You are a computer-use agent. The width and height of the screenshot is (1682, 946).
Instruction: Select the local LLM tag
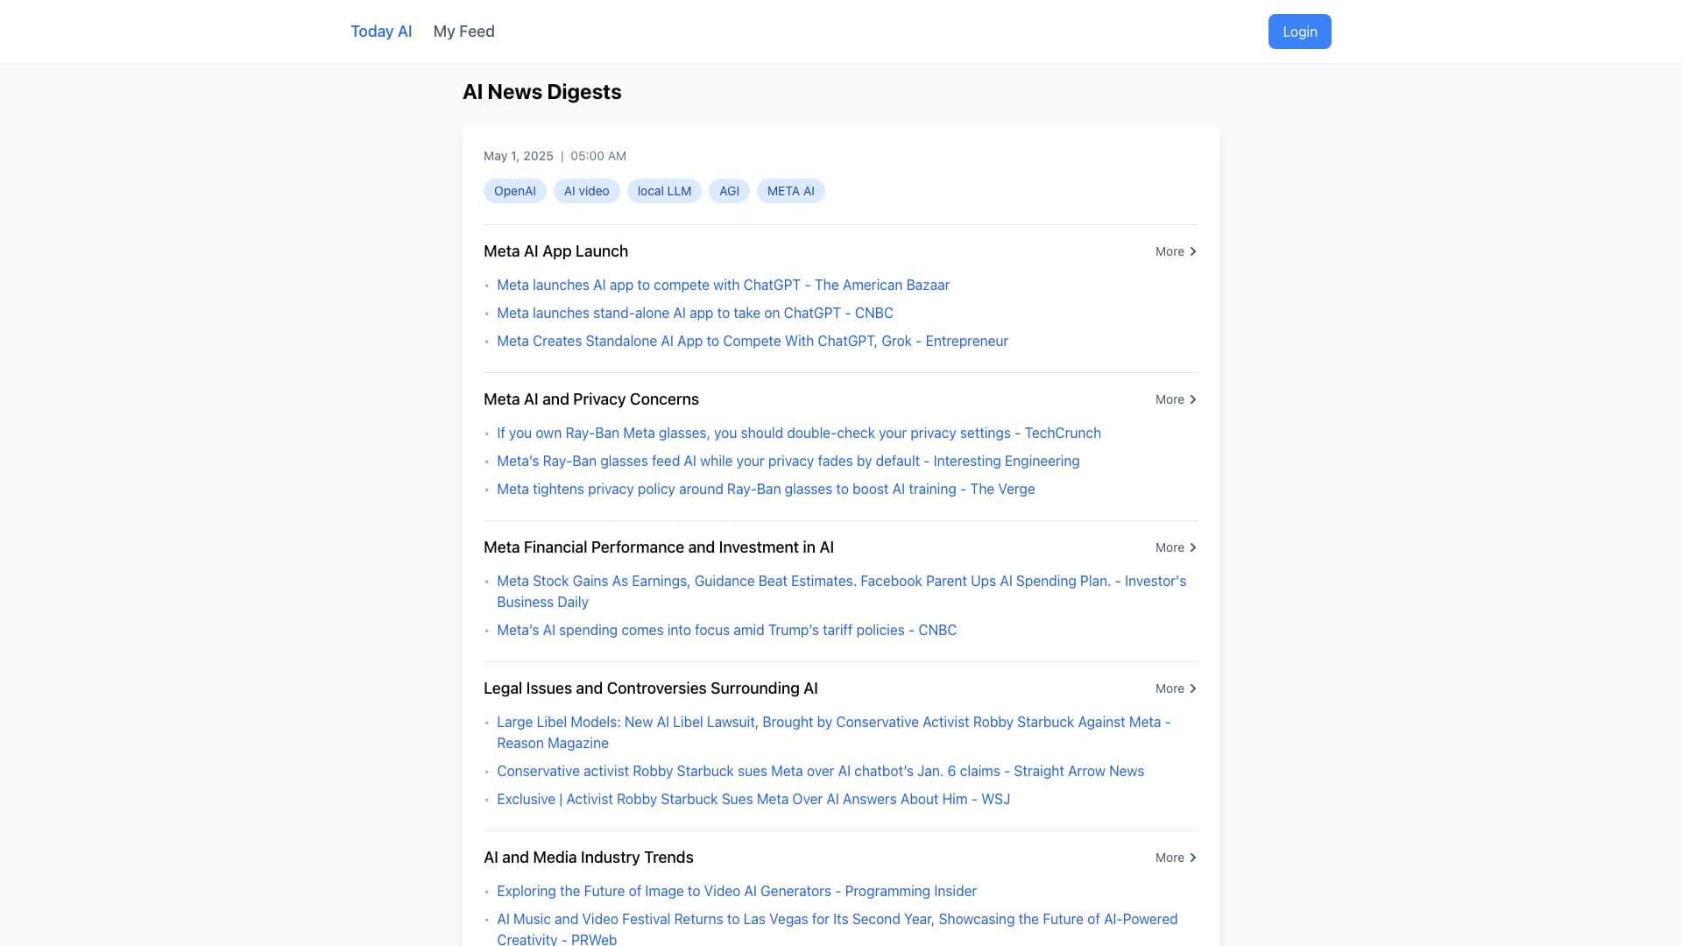[x=664, y=191]
